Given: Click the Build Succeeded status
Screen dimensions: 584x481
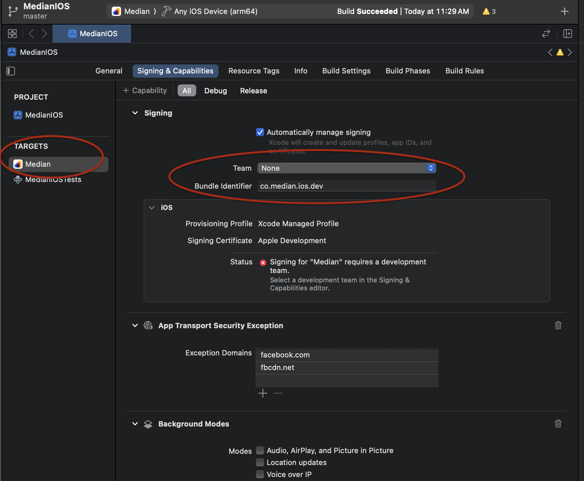Looking at the screenshot, I should click(403, 11).
